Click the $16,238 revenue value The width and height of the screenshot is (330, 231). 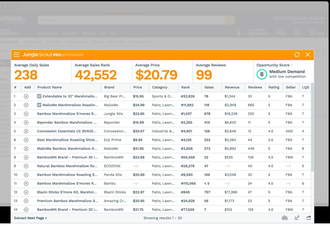pos(231,114)
